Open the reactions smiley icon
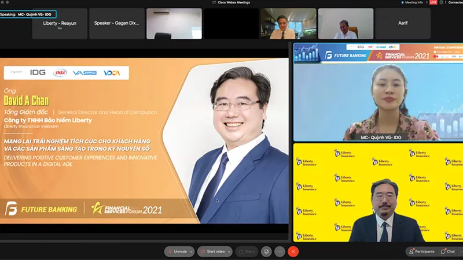The width and height of the screenshot is (463, 260). [266, 251]
